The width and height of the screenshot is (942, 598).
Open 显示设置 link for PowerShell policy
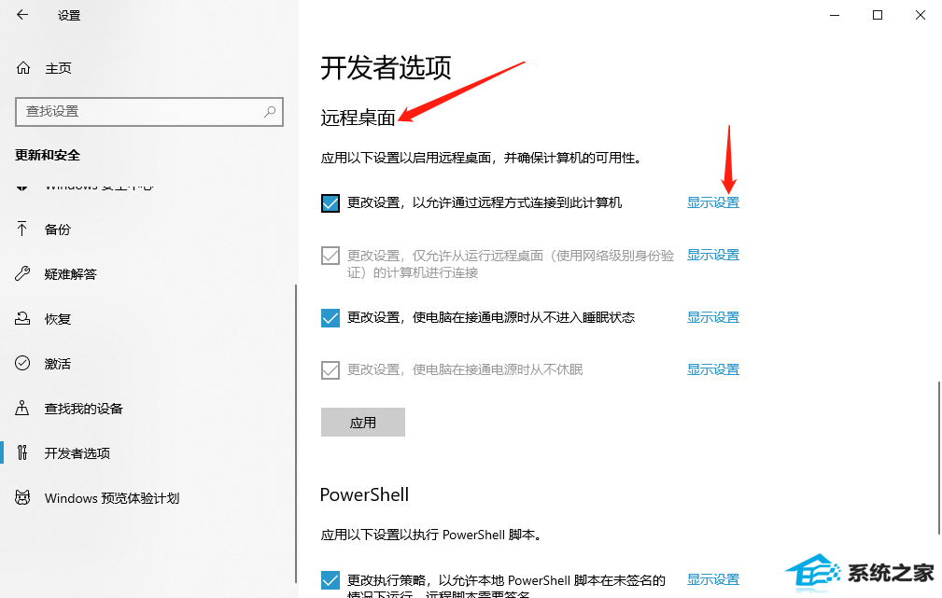(x=713, y=580)
